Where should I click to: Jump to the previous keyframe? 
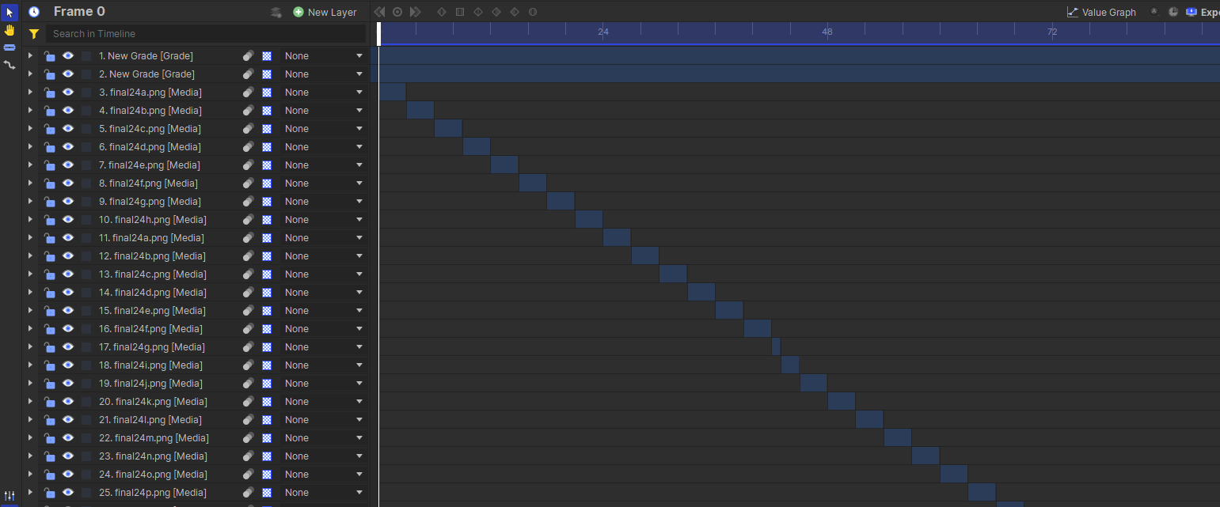(379, 12)
